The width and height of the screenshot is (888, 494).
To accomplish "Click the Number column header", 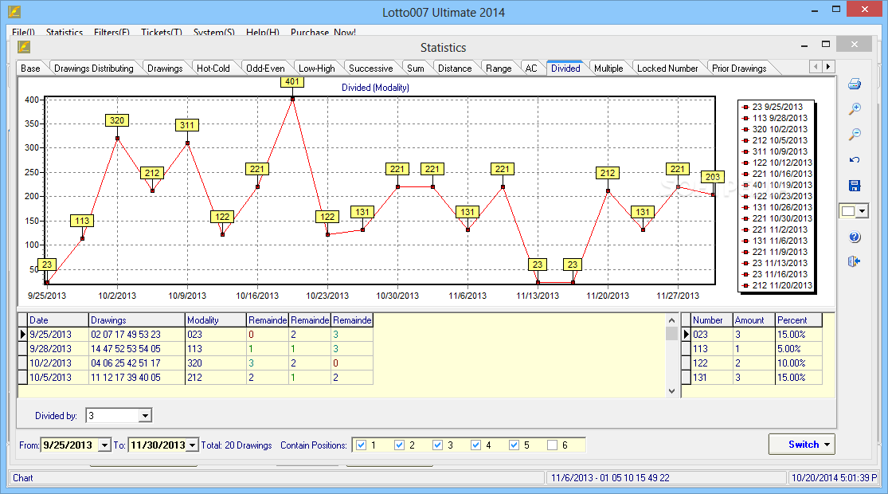I will tap(712, 320).
